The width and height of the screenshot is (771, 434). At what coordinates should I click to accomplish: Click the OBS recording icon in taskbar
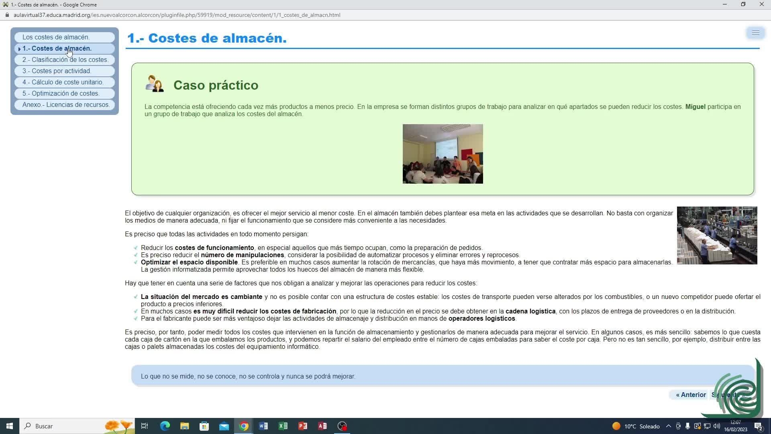coord(342,426)
